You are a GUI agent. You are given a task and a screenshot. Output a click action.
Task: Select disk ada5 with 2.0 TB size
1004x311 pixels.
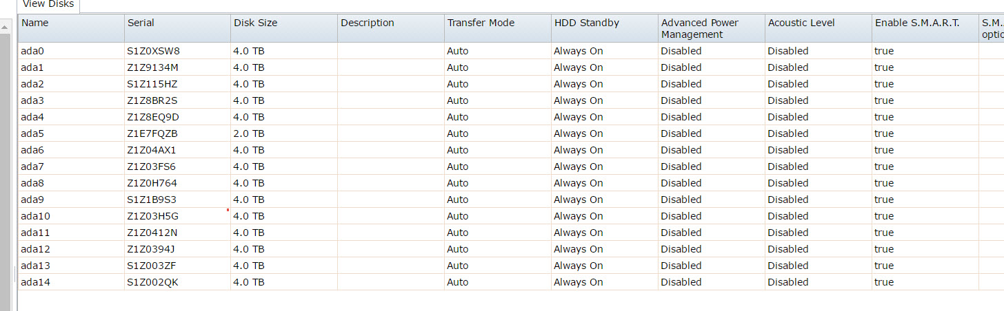(33, 133)
